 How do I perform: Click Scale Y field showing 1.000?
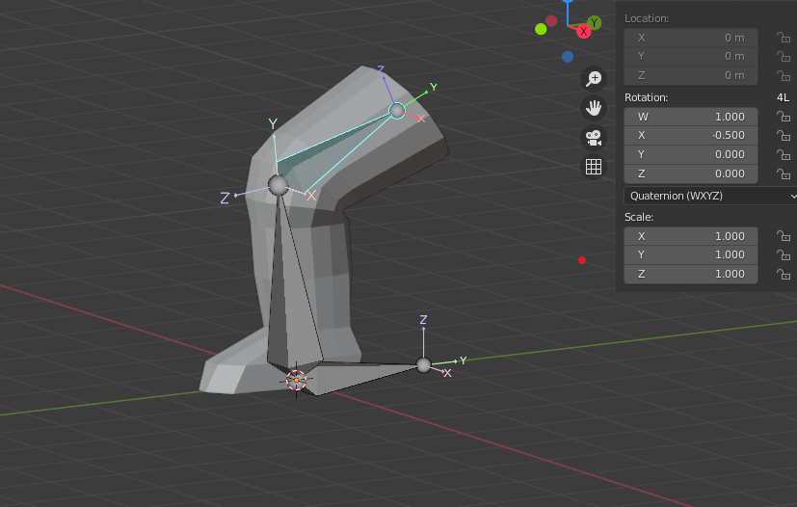[691, 255]
